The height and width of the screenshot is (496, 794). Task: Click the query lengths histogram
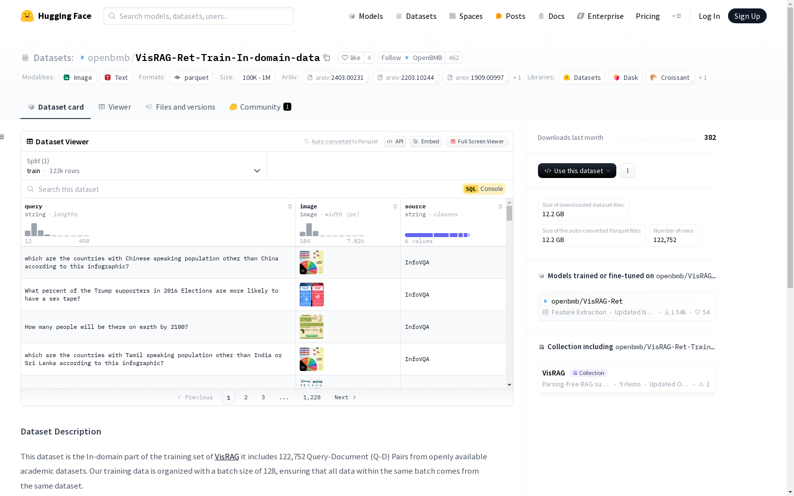tap(57, 230)
